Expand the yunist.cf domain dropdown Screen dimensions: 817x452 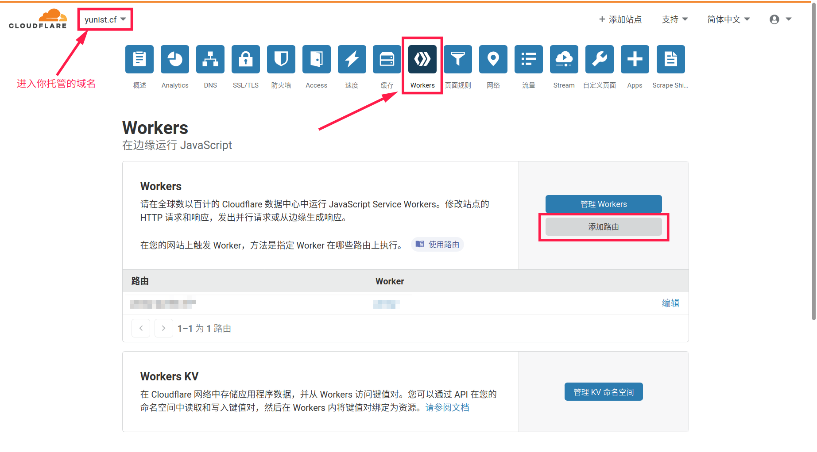(x=105, y=19)
